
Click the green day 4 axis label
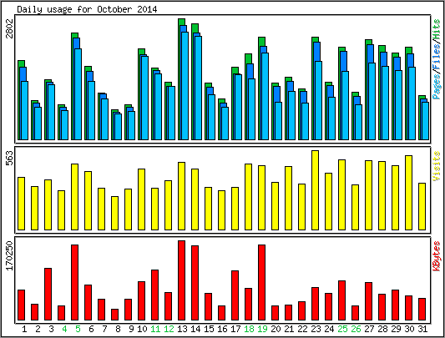[64, 329]
